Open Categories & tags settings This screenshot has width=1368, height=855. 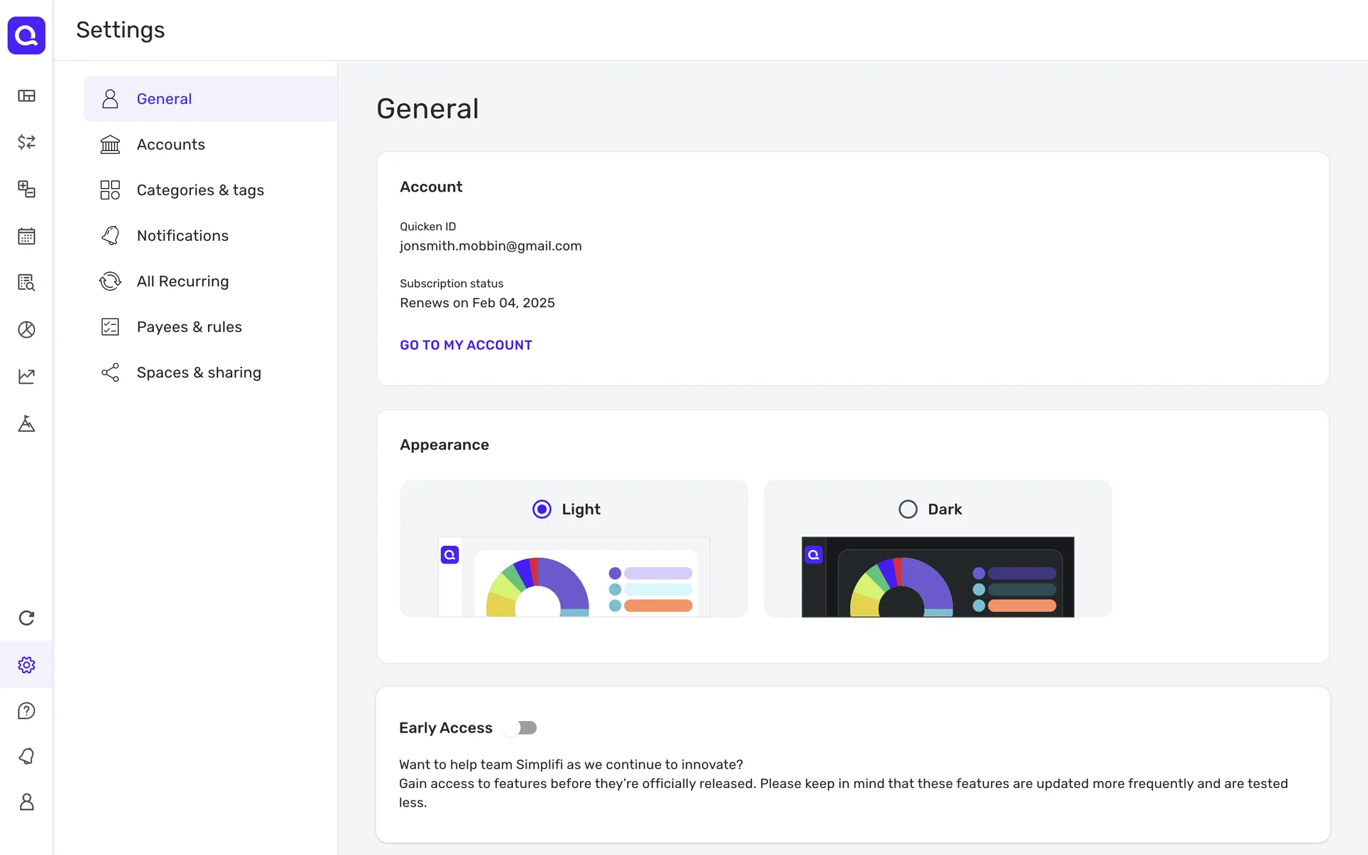coord(200,190)
